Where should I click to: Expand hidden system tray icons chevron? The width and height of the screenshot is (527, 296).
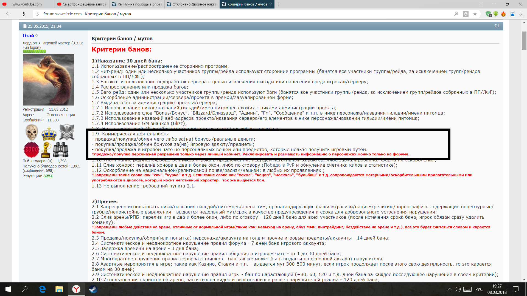point(449,289)
